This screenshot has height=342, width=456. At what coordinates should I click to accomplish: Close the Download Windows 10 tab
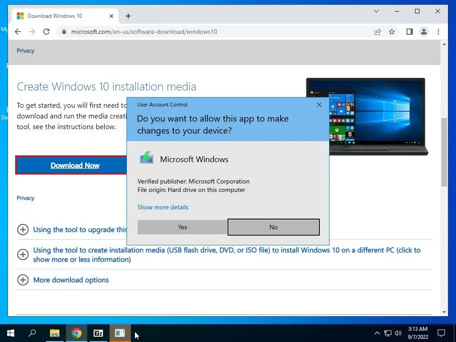(x=111, y=16)
